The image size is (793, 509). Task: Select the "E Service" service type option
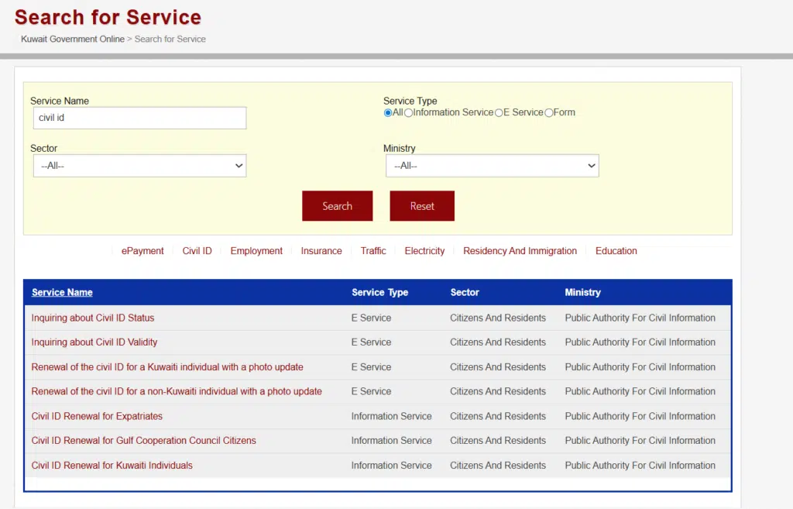pos(499,112)
